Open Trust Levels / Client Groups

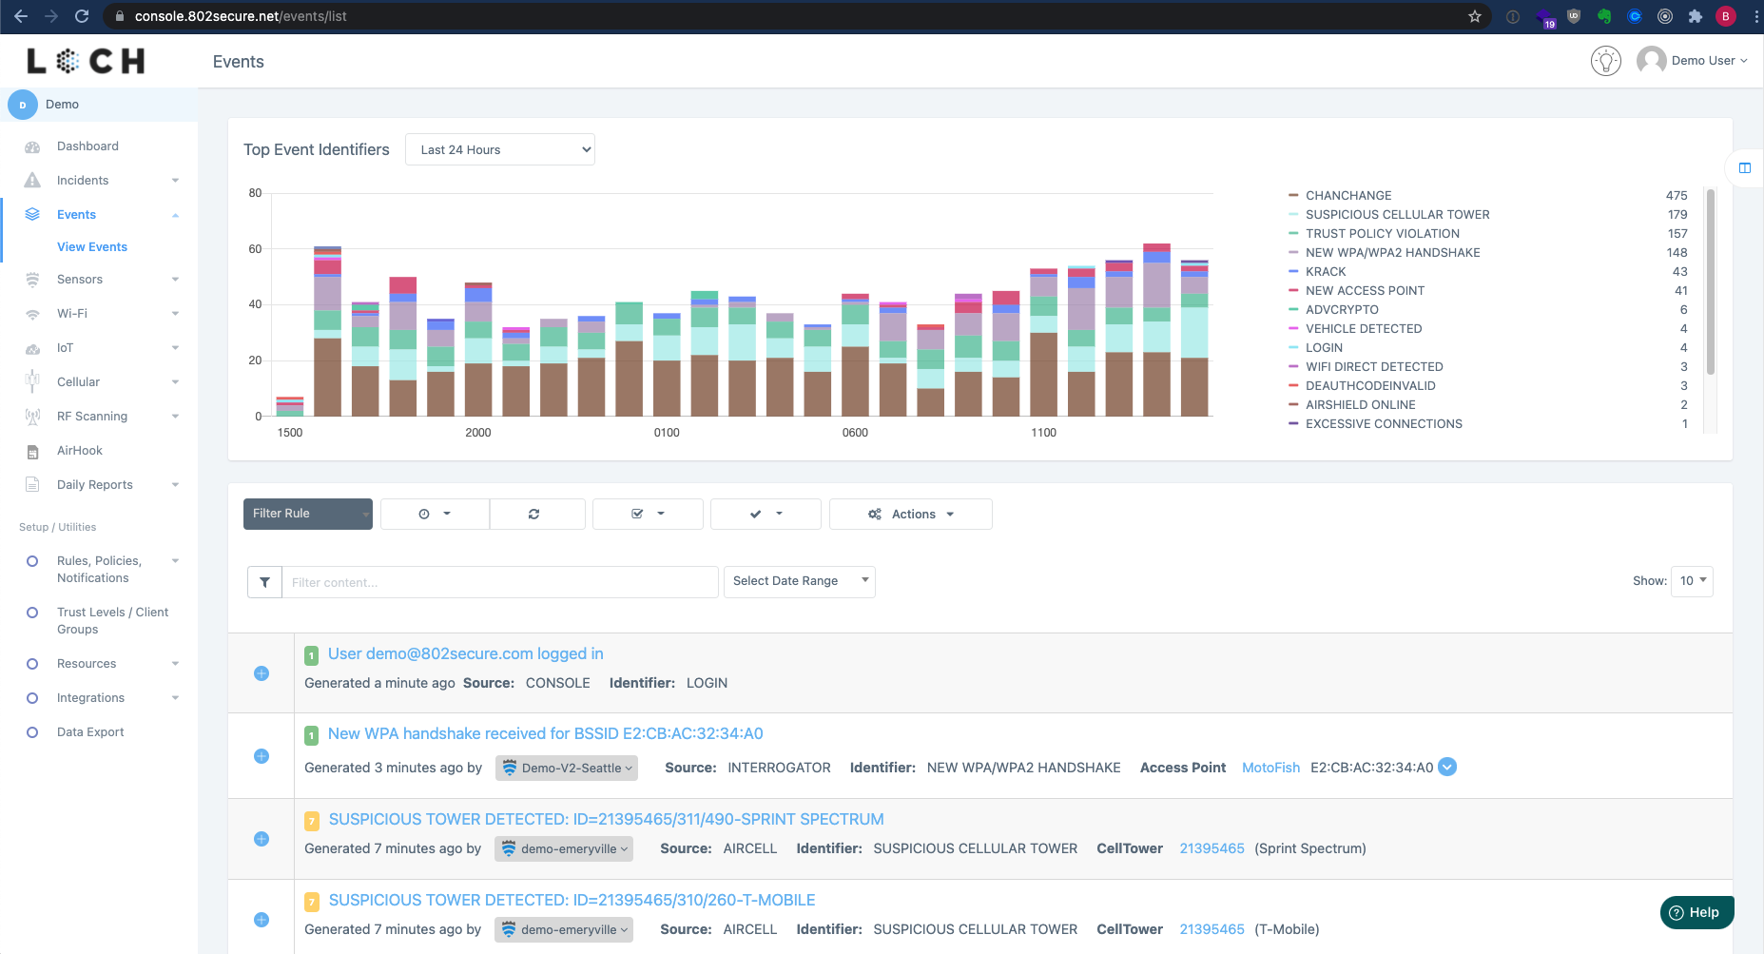(x=112, y=621)
